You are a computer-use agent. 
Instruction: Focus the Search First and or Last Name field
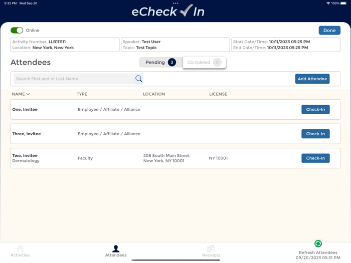(74, 79)
